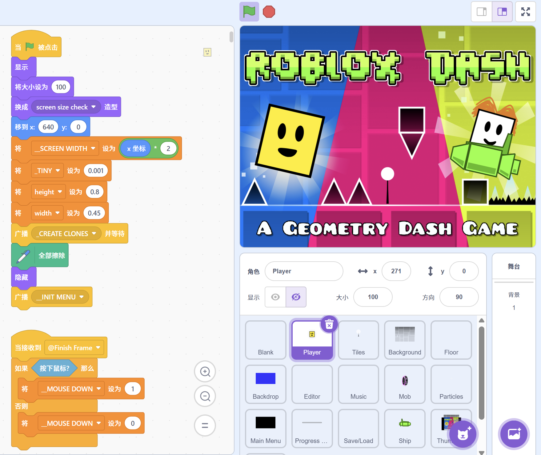This screenshot has height=455, width=541.
Task: Switch to the large stage layout
Action: (502, 12)
